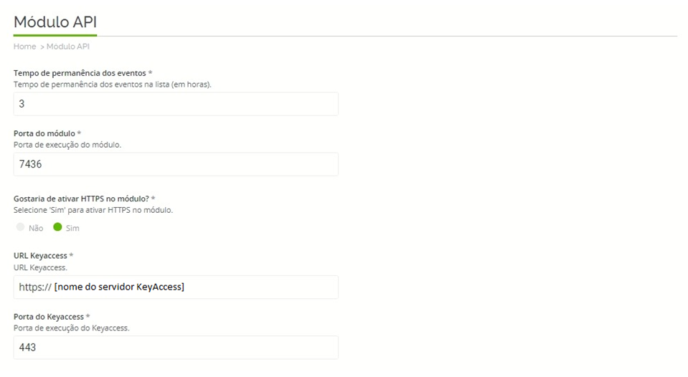Click the bold URL Keyaccess field label
The image size is (688, 377).
click(40, 256)
